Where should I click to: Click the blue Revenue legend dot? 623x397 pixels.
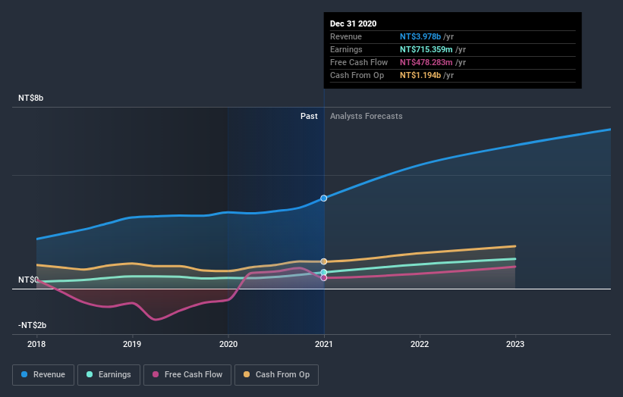24,374
